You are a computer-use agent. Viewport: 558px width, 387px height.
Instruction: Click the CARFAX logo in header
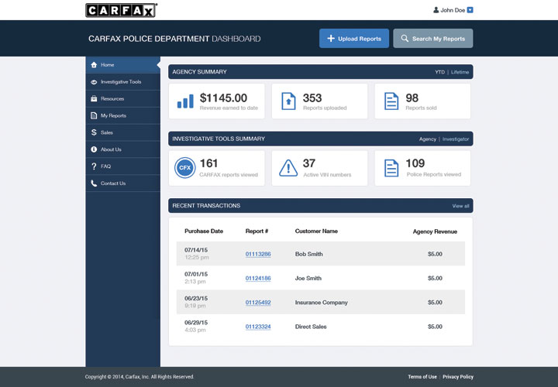(x=121, y=10)
